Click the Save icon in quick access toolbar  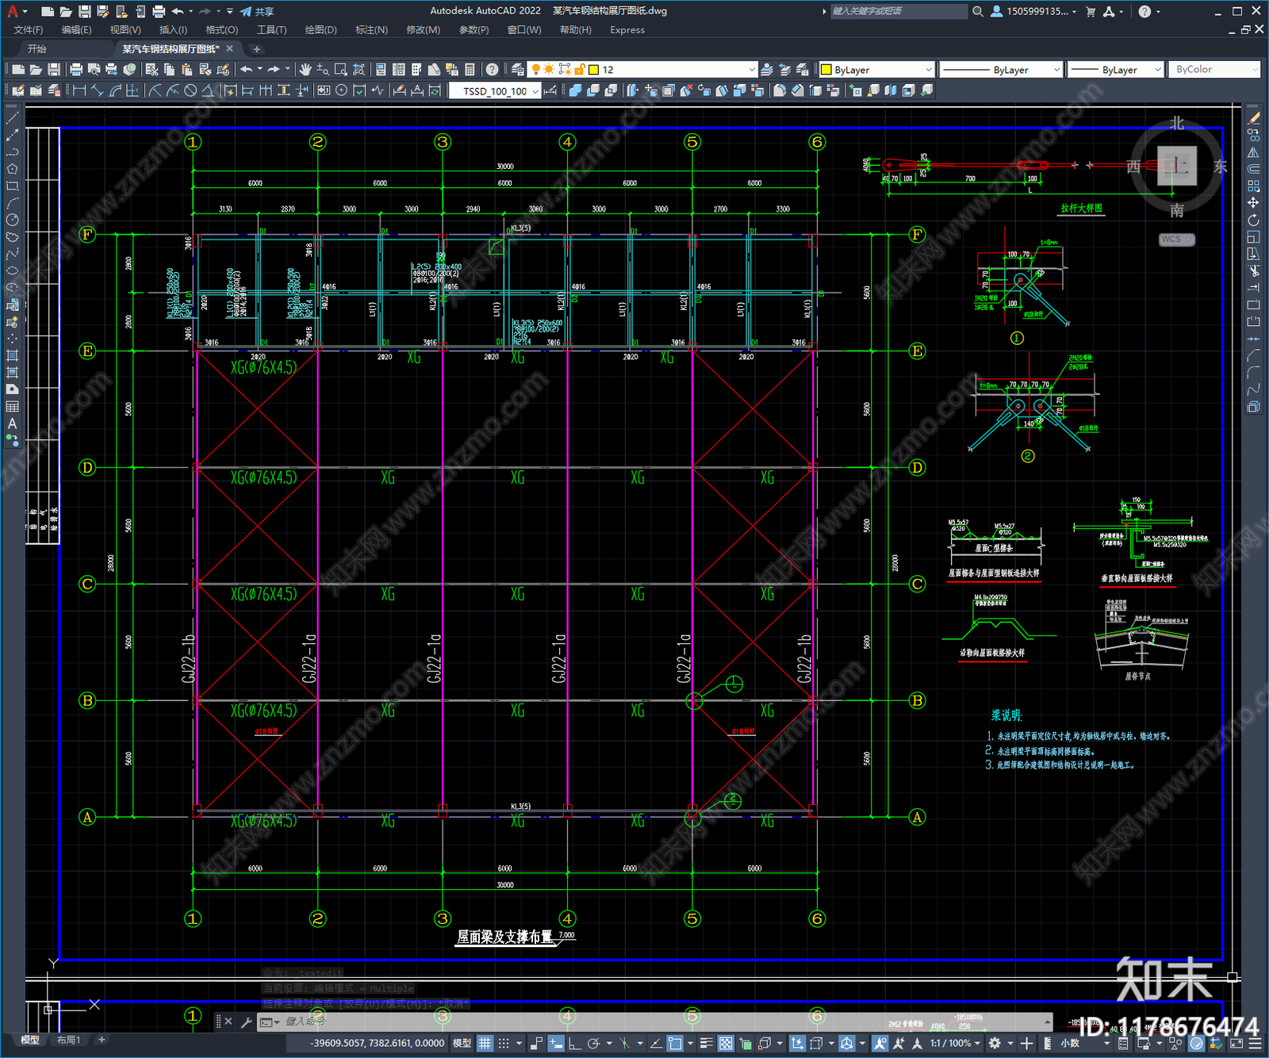point(84,11)
